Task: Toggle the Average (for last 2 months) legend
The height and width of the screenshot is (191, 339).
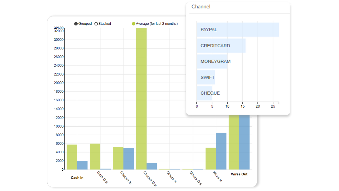Action: coord(155,24)
